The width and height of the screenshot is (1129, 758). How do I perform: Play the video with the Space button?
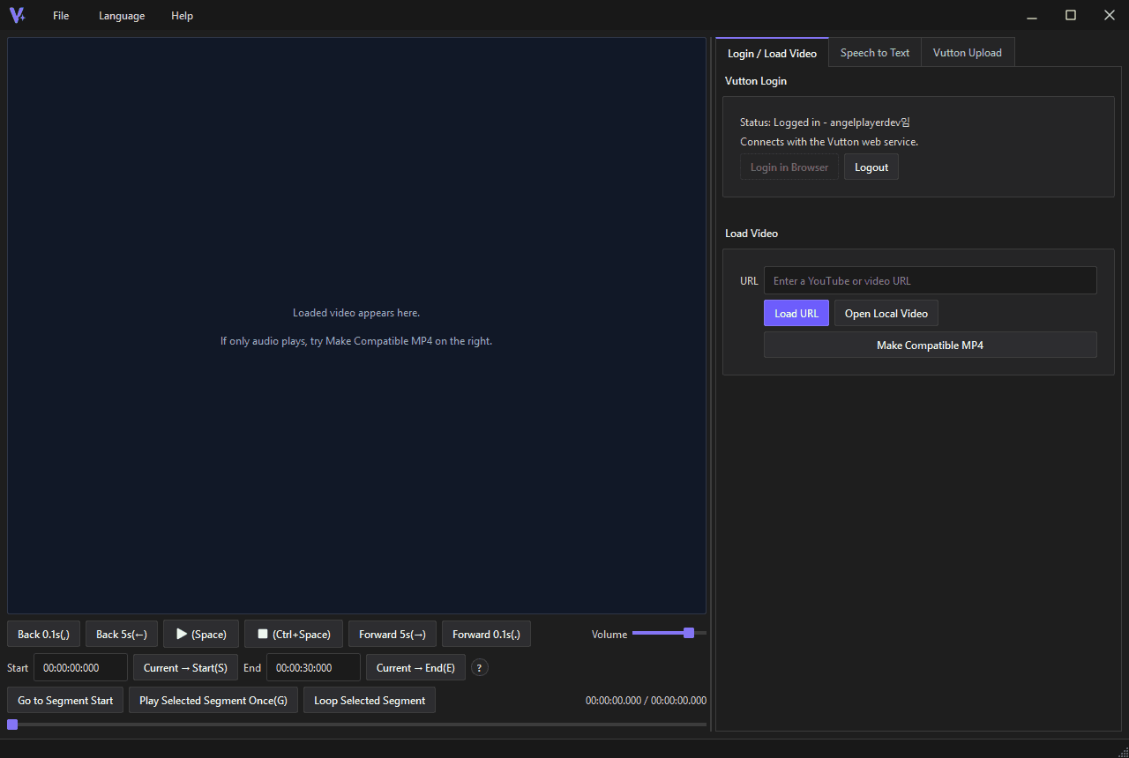pyautogui.click(x=201, y=634)
